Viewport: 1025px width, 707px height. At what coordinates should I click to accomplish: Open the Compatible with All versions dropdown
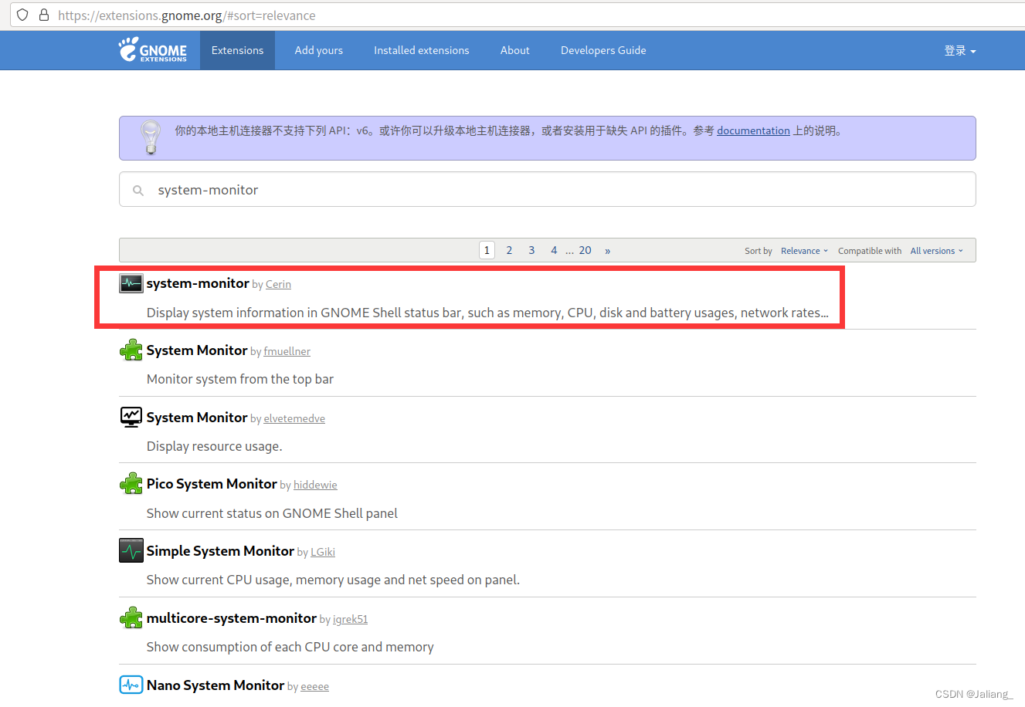pos(936,251)
